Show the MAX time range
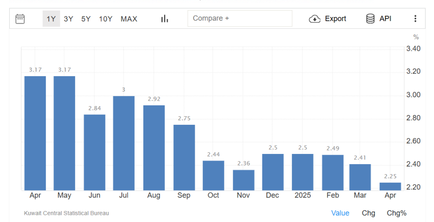 (129, 19)
